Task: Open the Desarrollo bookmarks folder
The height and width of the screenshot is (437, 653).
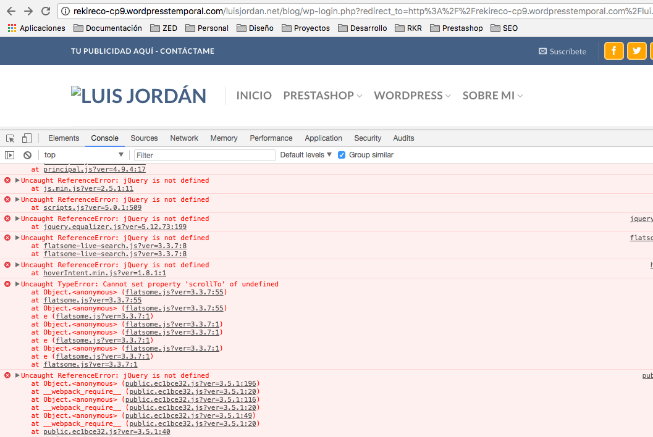Action: point(362,28)
